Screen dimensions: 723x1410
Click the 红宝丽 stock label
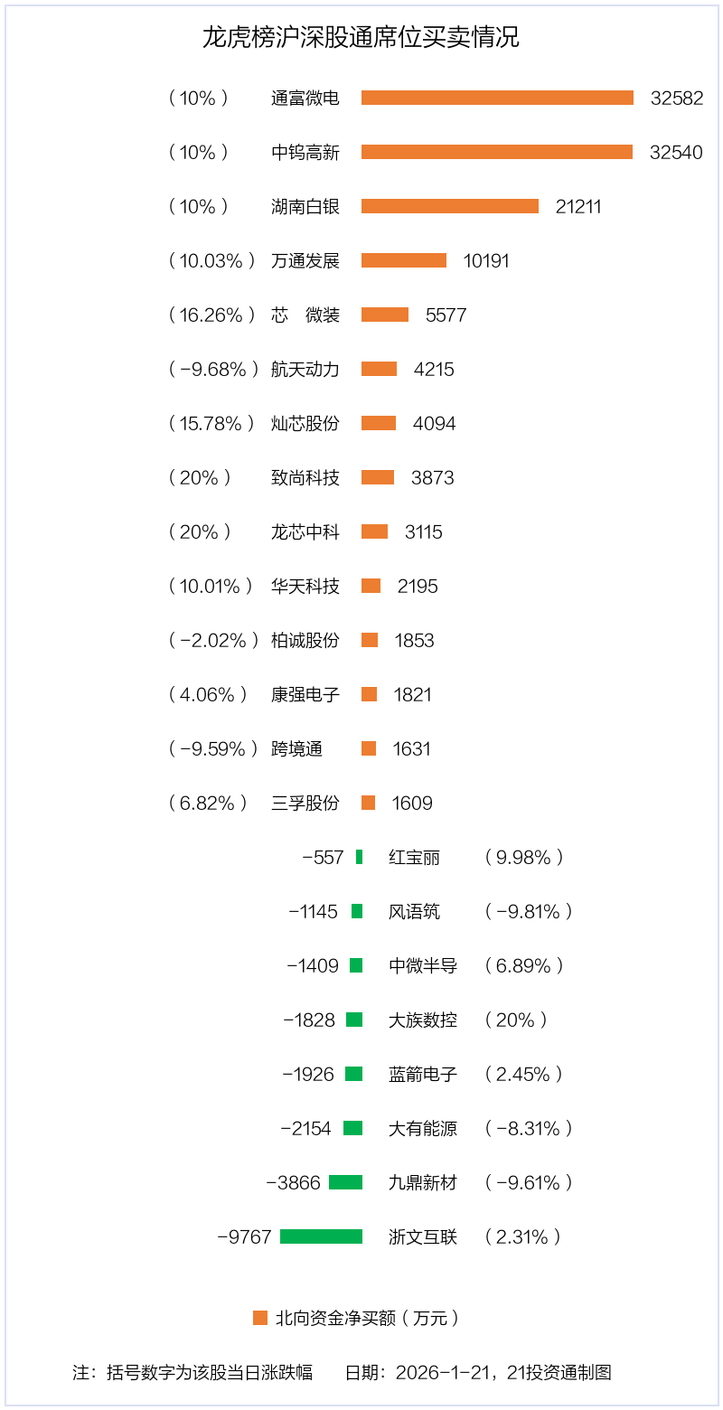pyautogui.click(x=414, y=857)
